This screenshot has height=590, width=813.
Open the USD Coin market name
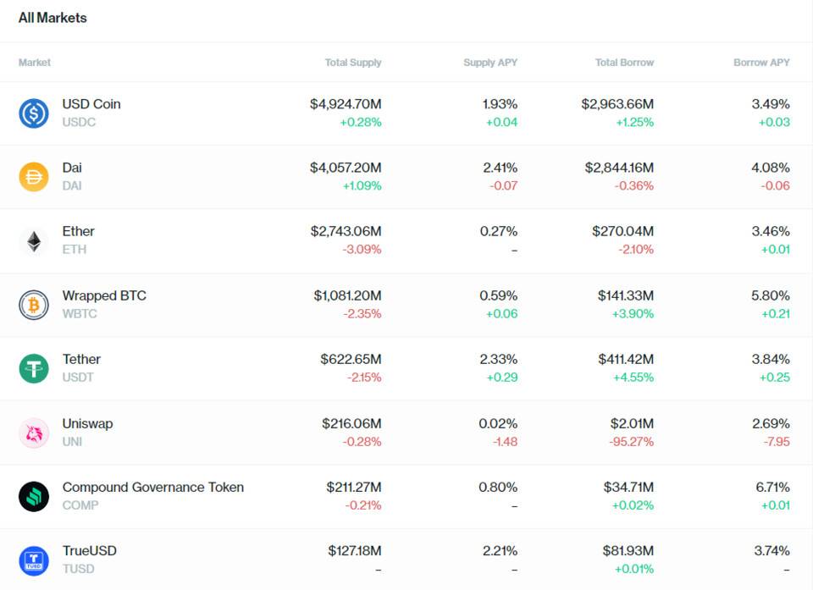(91, 104)
